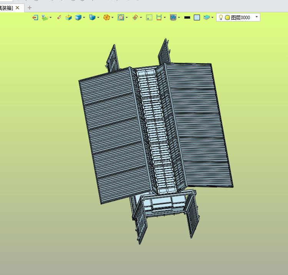288x275 pixels.
Task: Open the dropdown beside the crosshair icon
Action: click(141, 17)
